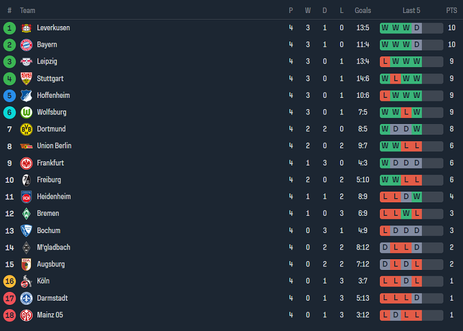This screenshot has height=331, width=463.
Task: Open the Freiburg team page
Action: click(49, 180)
